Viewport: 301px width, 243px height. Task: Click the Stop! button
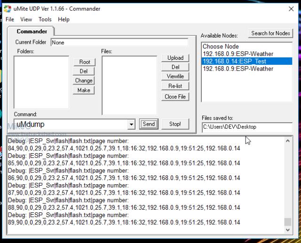(x=175, y=124)
